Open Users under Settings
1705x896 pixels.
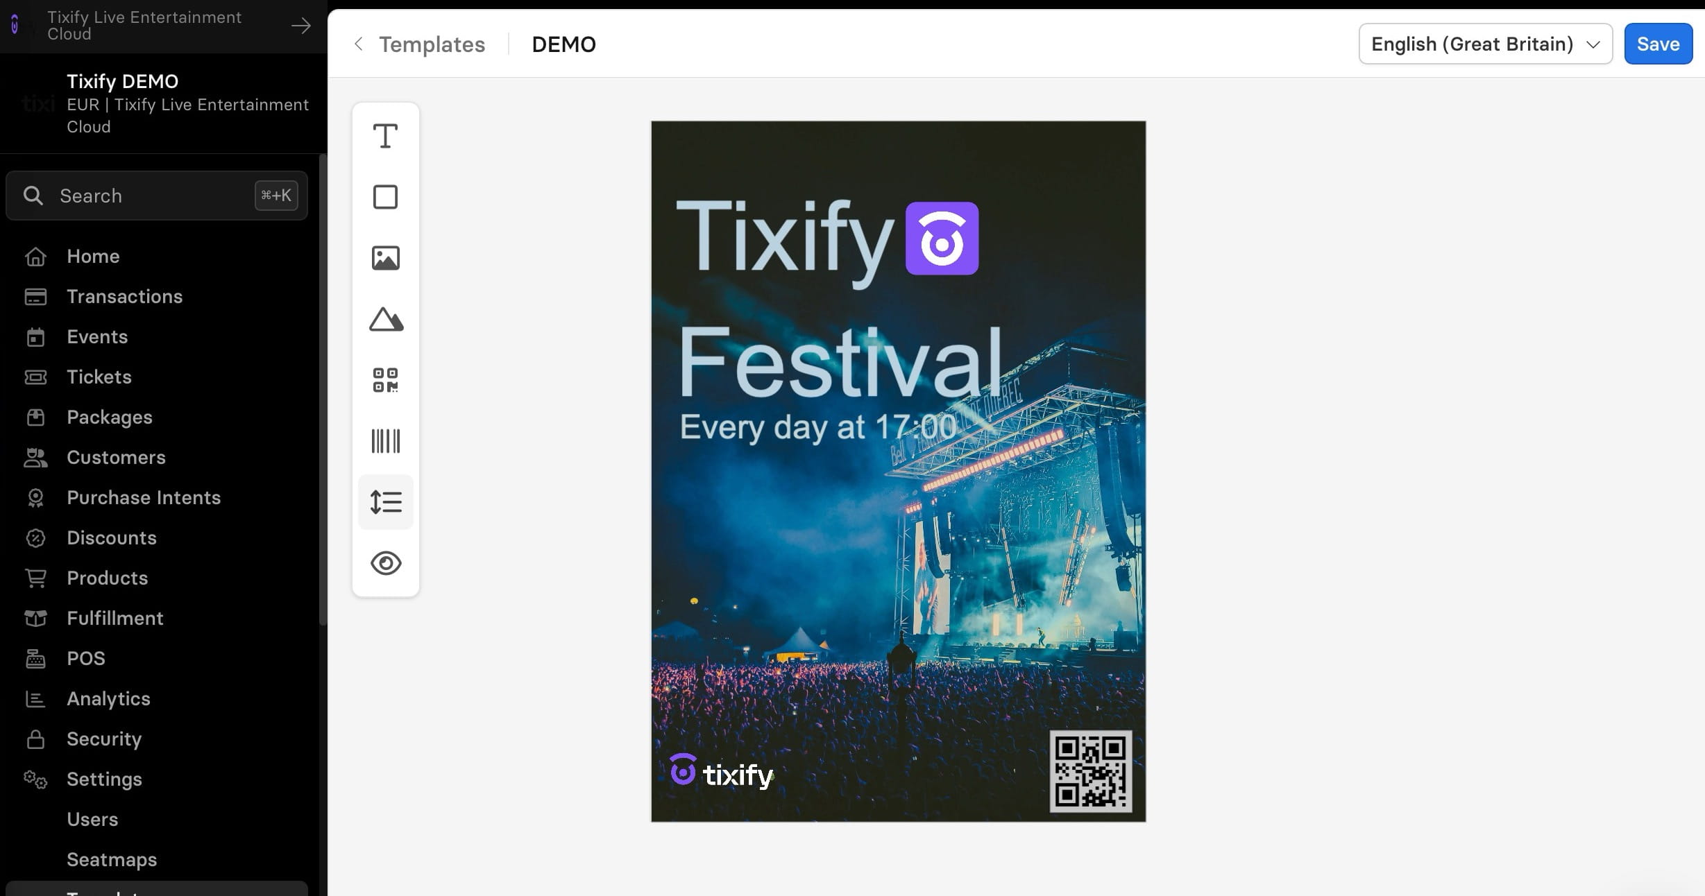point(92,820)
